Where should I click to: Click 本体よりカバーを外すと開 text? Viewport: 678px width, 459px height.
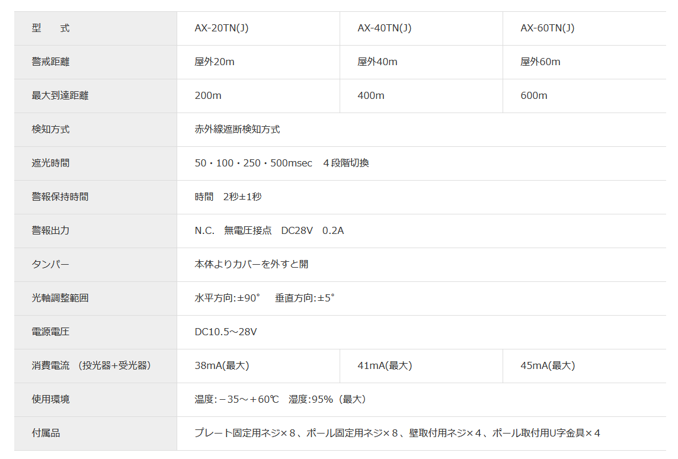252,264
